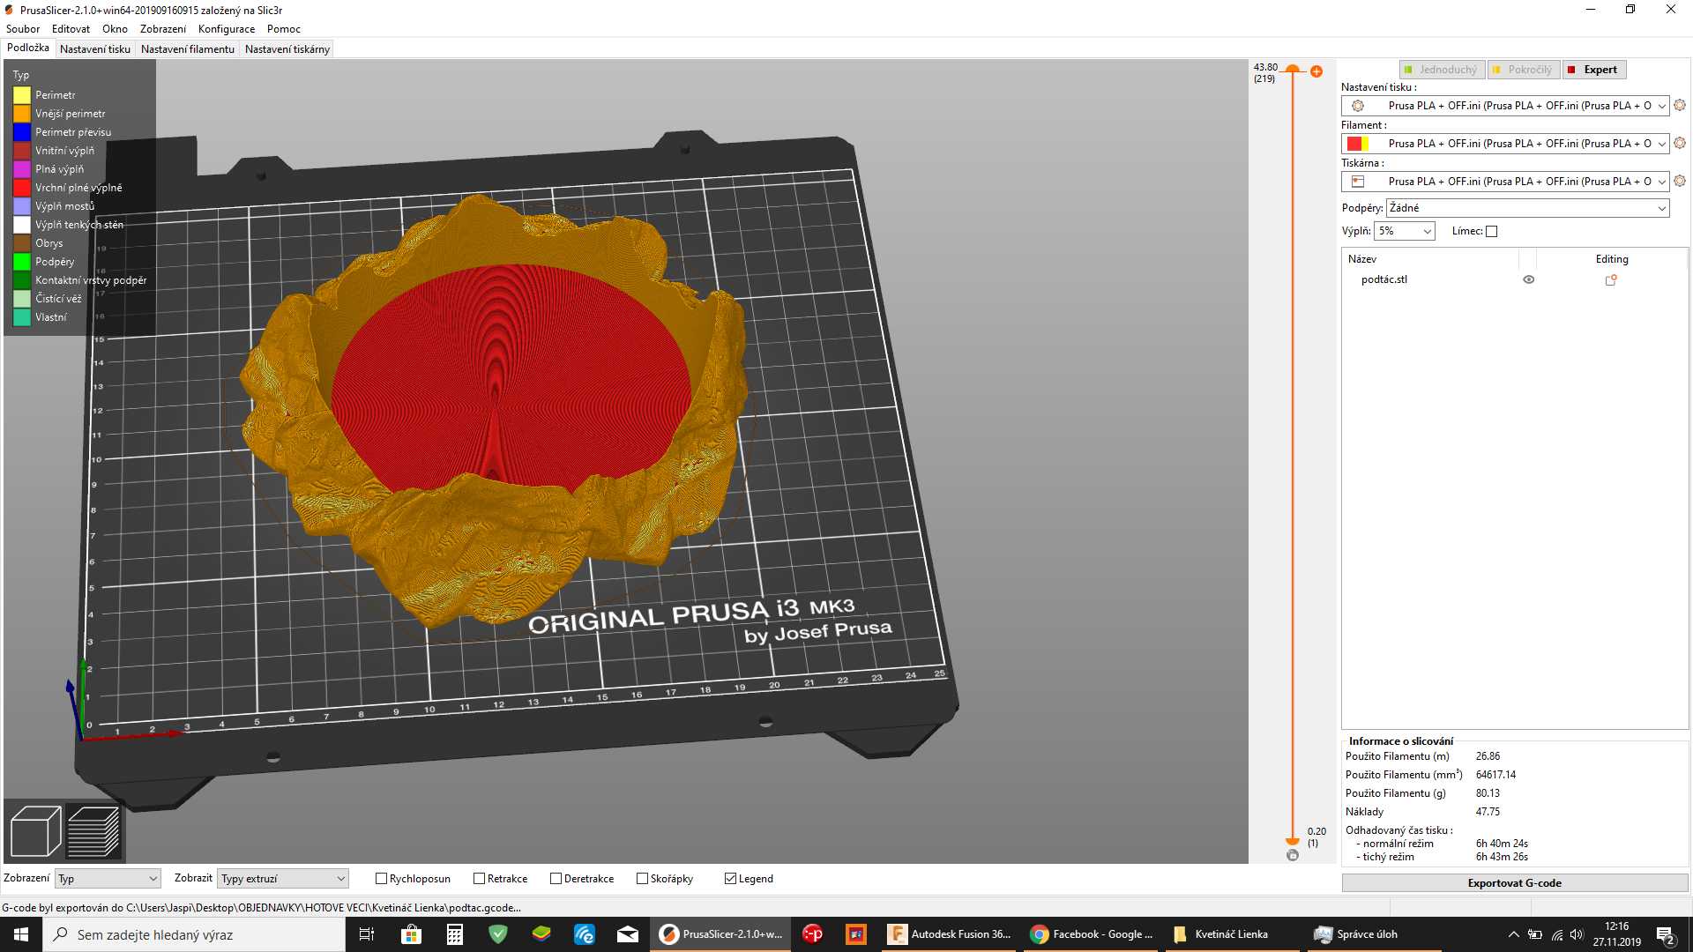The height and width of the screenshot is (952, 1693).
Task: Open print settings gear next to Nastavení tisku
Action: tap(1680, 105)
